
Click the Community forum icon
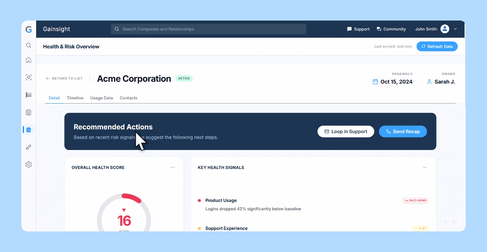pos(379,29)
